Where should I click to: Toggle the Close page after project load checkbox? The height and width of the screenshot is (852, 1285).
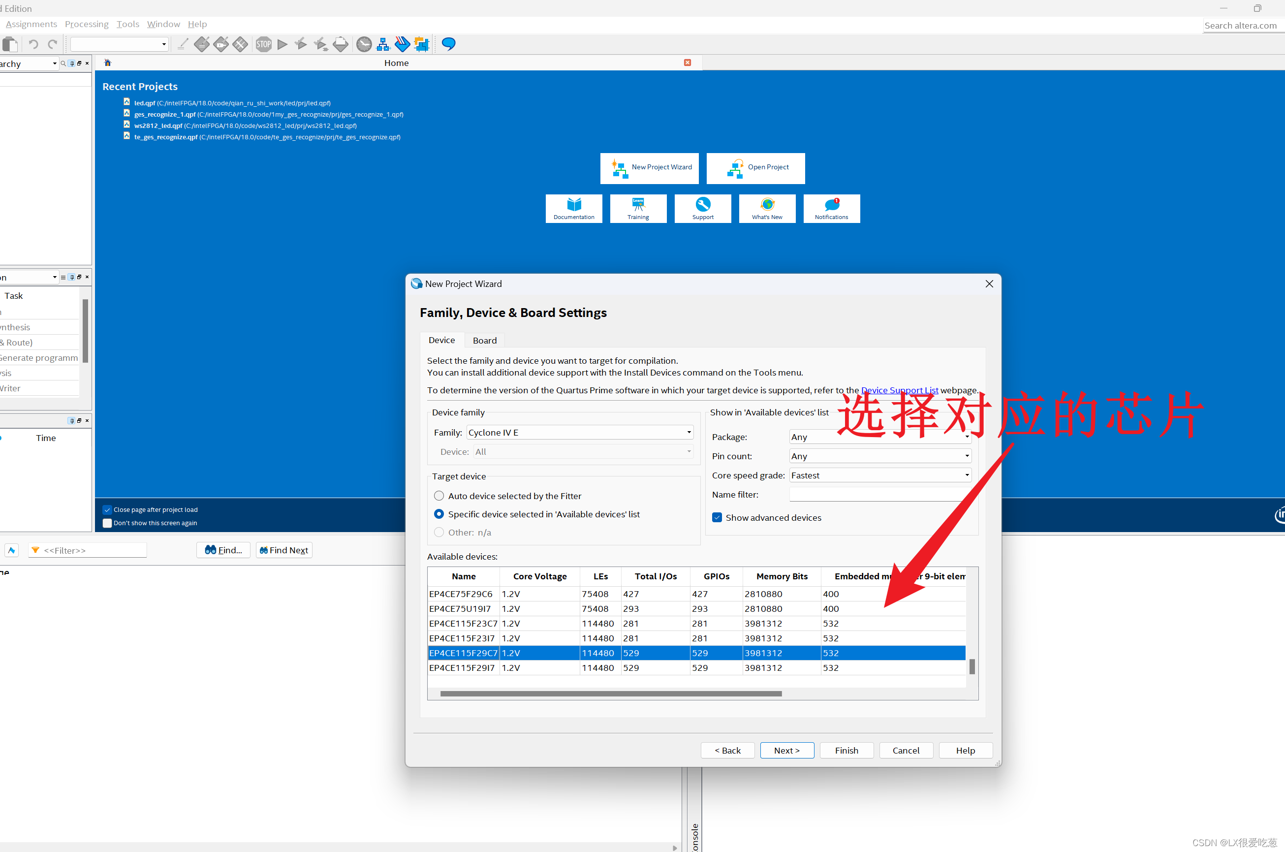(x=107, y=510)
